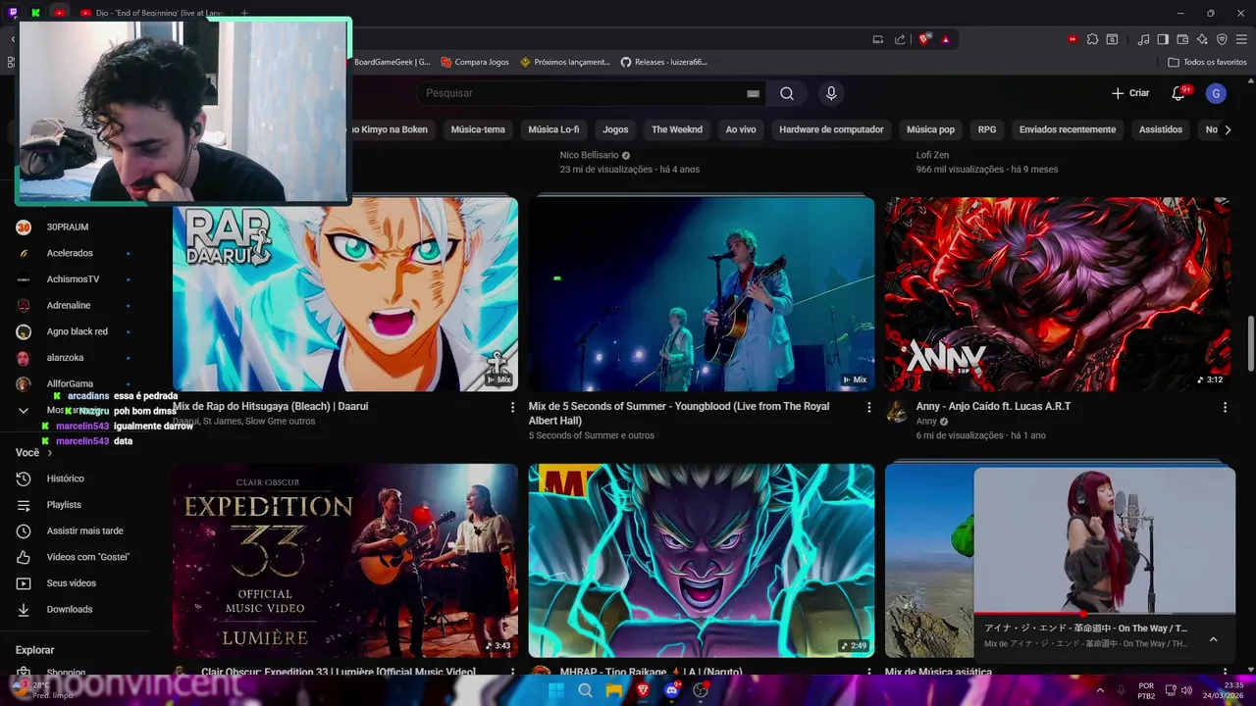Open the Tipo Raikage video thumbnail
The image size is (1256, 706).
702,560
